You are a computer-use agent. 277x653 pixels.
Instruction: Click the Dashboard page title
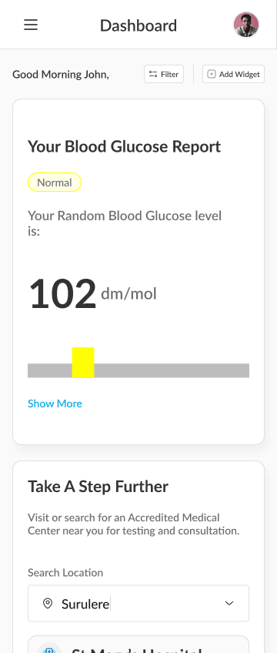138,26
